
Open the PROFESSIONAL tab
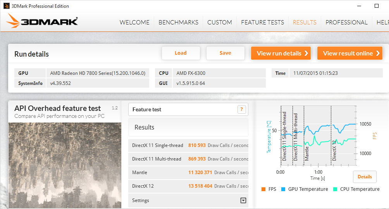click(346, 22)
